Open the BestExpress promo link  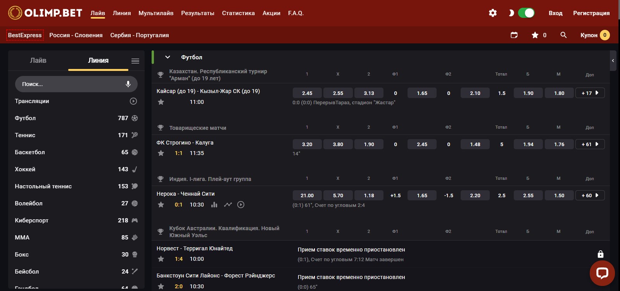25,35
